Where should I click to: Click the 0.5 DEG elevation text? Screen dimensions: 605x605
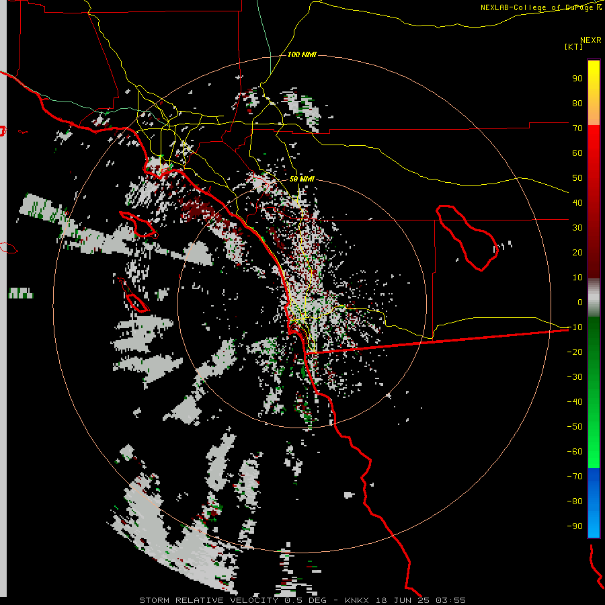[x=306, y=600]
